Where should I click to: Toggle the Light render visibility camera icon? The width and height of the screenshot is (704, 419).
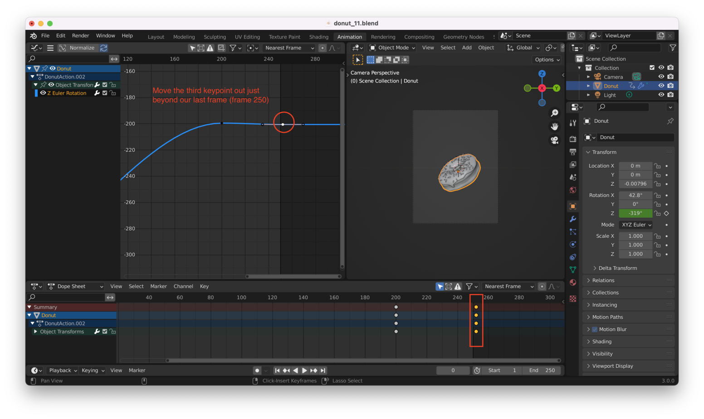[671, 95]
